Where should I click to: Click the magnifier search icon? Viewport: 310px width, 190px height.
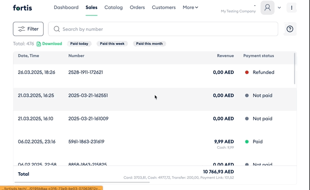coord(57,29)
